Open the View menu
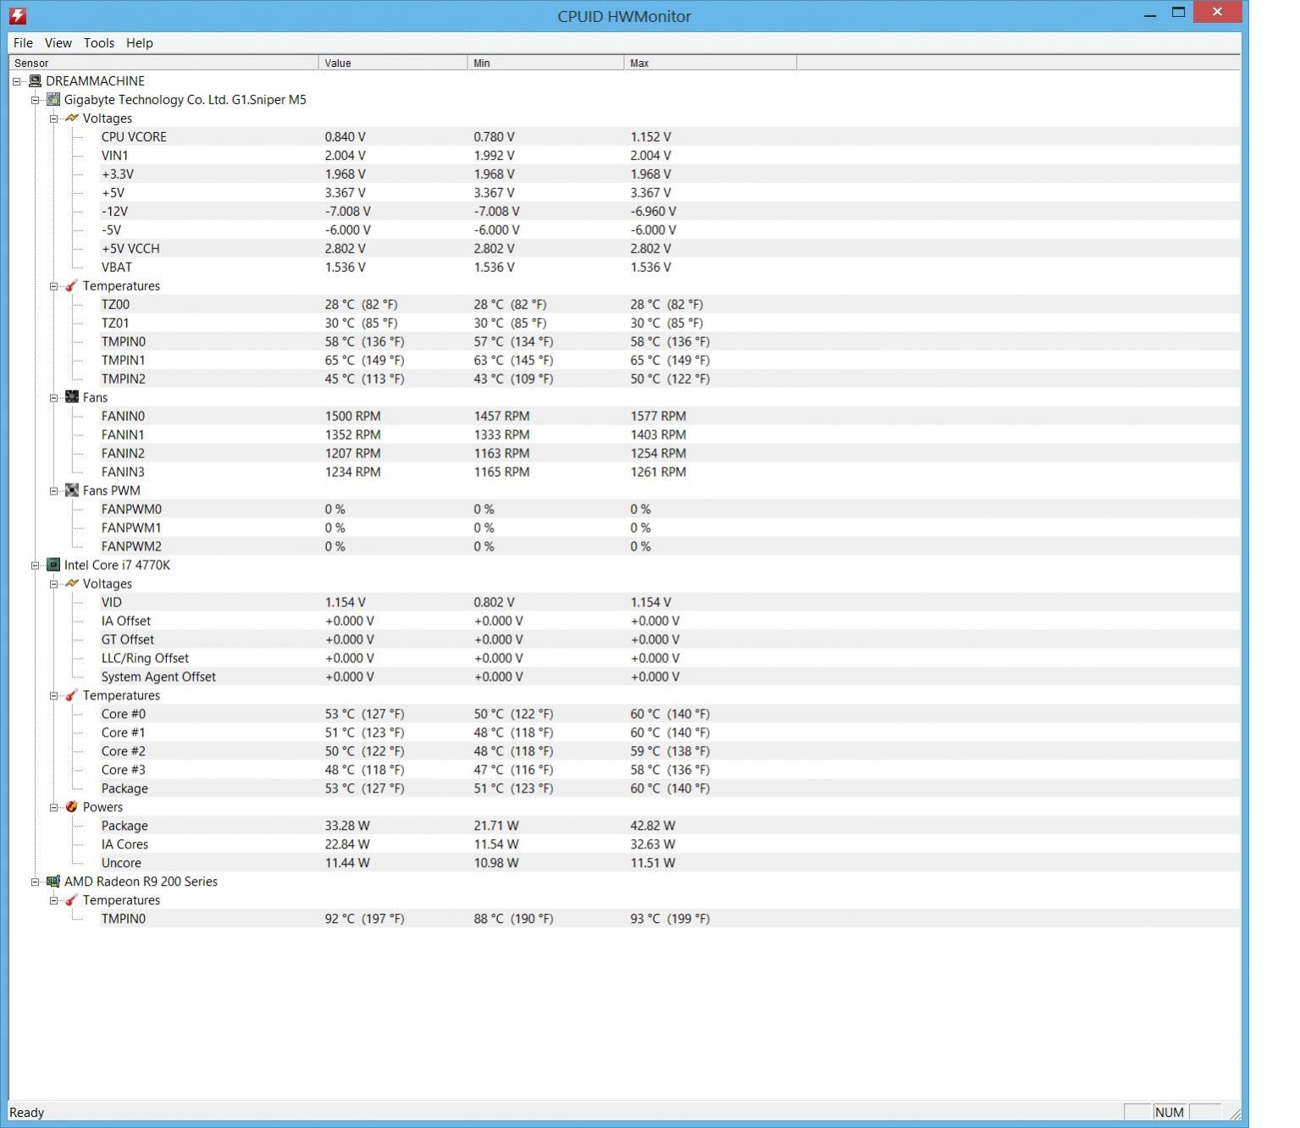Image resolution: width=1300 pixels, height=1128 pixels. (x=58, y=42)
